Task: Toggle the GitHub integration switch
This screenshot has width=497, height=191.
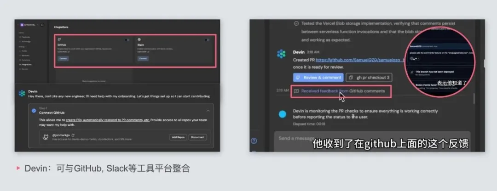Action: (x=127, y=40)
